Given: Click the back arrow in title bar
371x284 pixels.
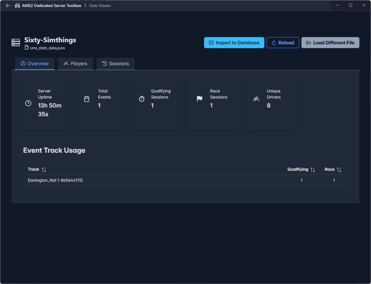Looking at the screenshot, I should 8,5.
